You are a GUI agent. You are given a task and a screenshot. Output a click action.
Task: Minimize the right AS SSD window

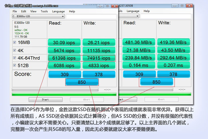pyautogui.click(x=175, y=6)
